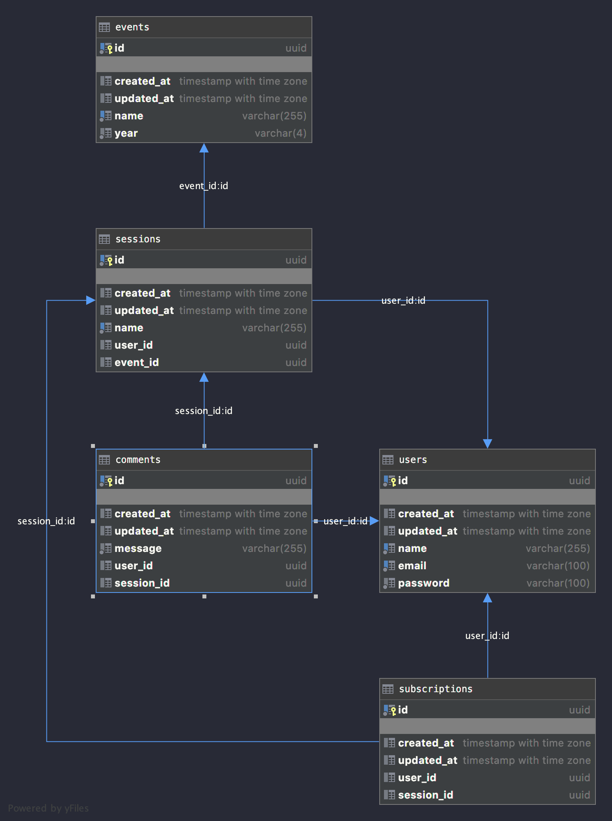Click the created_at column in comments
The width and height of the screenshot is (612, 821).
pos(204,514)
